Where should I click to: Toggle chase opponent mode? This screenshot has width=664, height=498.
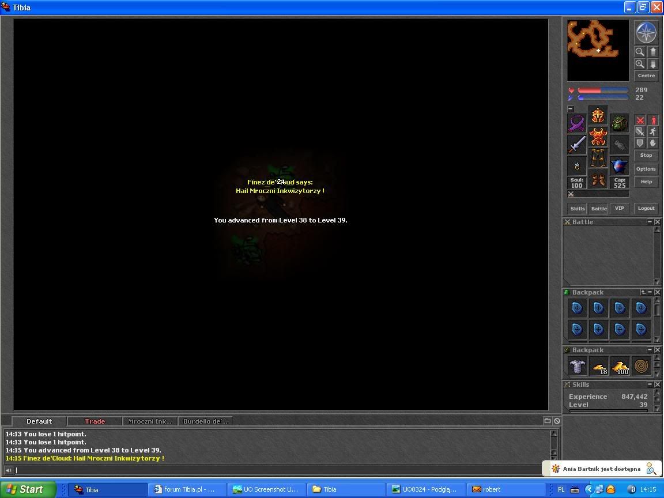[x=653, y=131]
